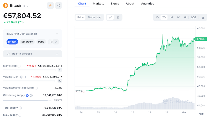The height and width of the screenshot is (117, 210).
Task: Click the blue verified checkmark badge
Action: point(27,95)
